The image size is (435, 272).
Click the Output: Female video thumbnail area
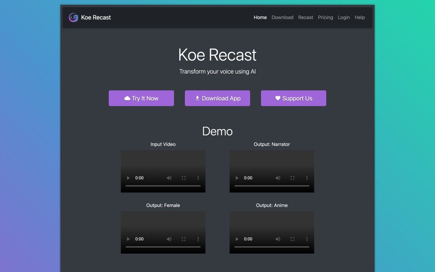pyautogui.click(x=163, y=222)
